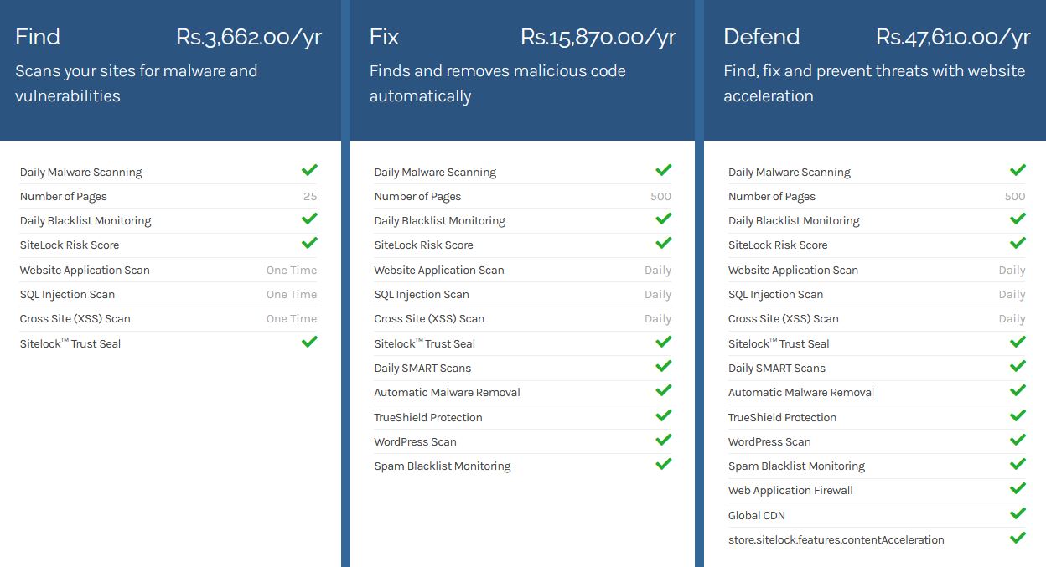Click the Find plan Daily Malware Scanning checkmark
The width and height of the screenshot is (1046, 567).
click(309, 170)
